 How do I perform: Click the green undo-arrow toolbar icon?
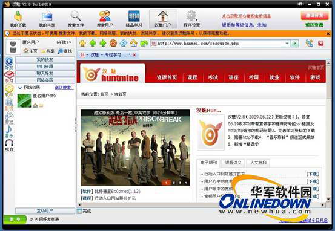pyautogui.click(x=144, y=44)
